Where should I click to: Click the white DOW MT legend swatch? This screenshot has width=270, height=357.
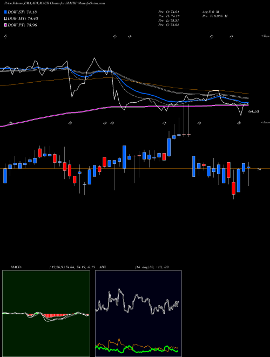[x=5, y=19]
